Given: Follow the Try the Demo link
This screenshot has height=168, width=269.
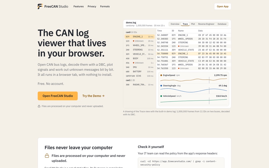Looking at the screenshot, I should click(x=93, y=96).
